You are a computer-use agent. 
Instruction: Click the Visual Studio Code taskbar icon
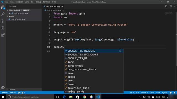pyautogui.click(x=98, y=97)
